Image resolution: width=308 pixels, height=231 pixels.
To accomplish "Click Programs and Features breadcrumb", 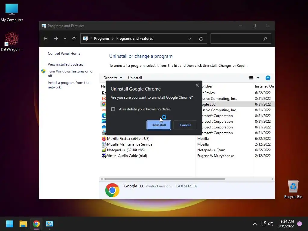I will click(x=134, y=38).
